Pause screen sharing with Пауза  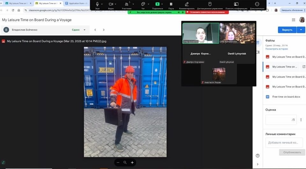click(171, 4)
